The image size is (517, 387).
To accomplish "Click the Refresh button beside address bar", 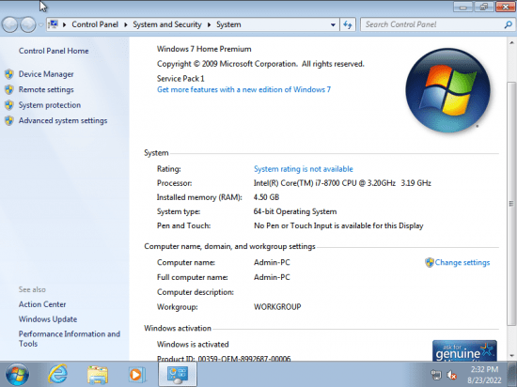I will coord(348,24).
